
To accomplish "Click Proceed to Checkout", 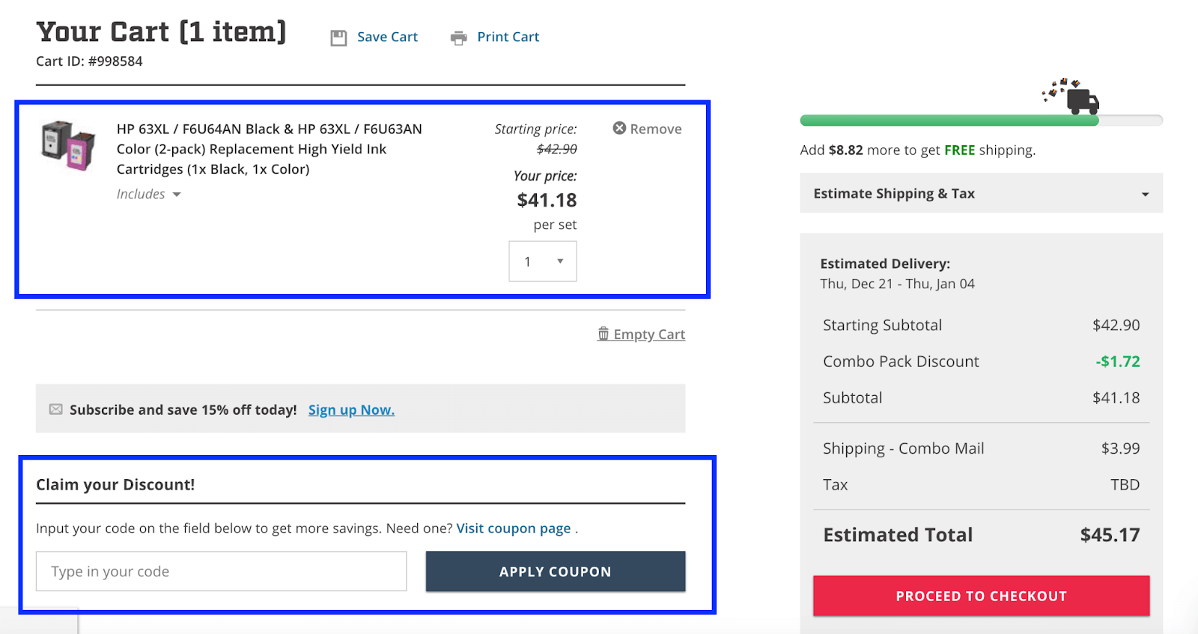I will [981, 595].
